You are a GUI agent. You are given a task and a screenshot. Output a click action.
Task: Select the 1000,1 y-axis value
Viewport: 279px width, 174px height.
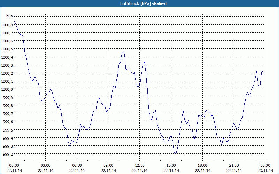[x=7, y=81]
